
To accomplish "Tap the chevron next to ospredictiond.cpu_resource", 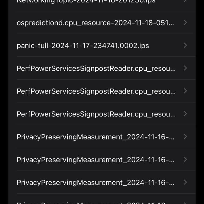I will [185, 23].
